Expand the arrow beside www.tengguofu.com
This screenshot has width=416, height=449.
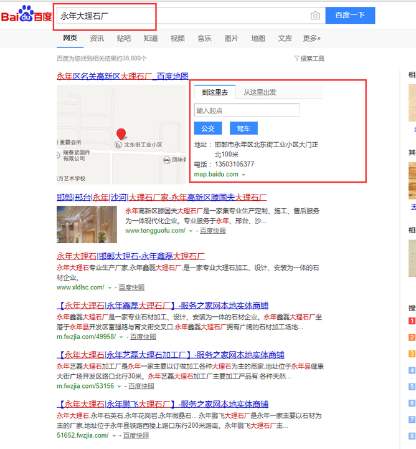tap(191, 231)
